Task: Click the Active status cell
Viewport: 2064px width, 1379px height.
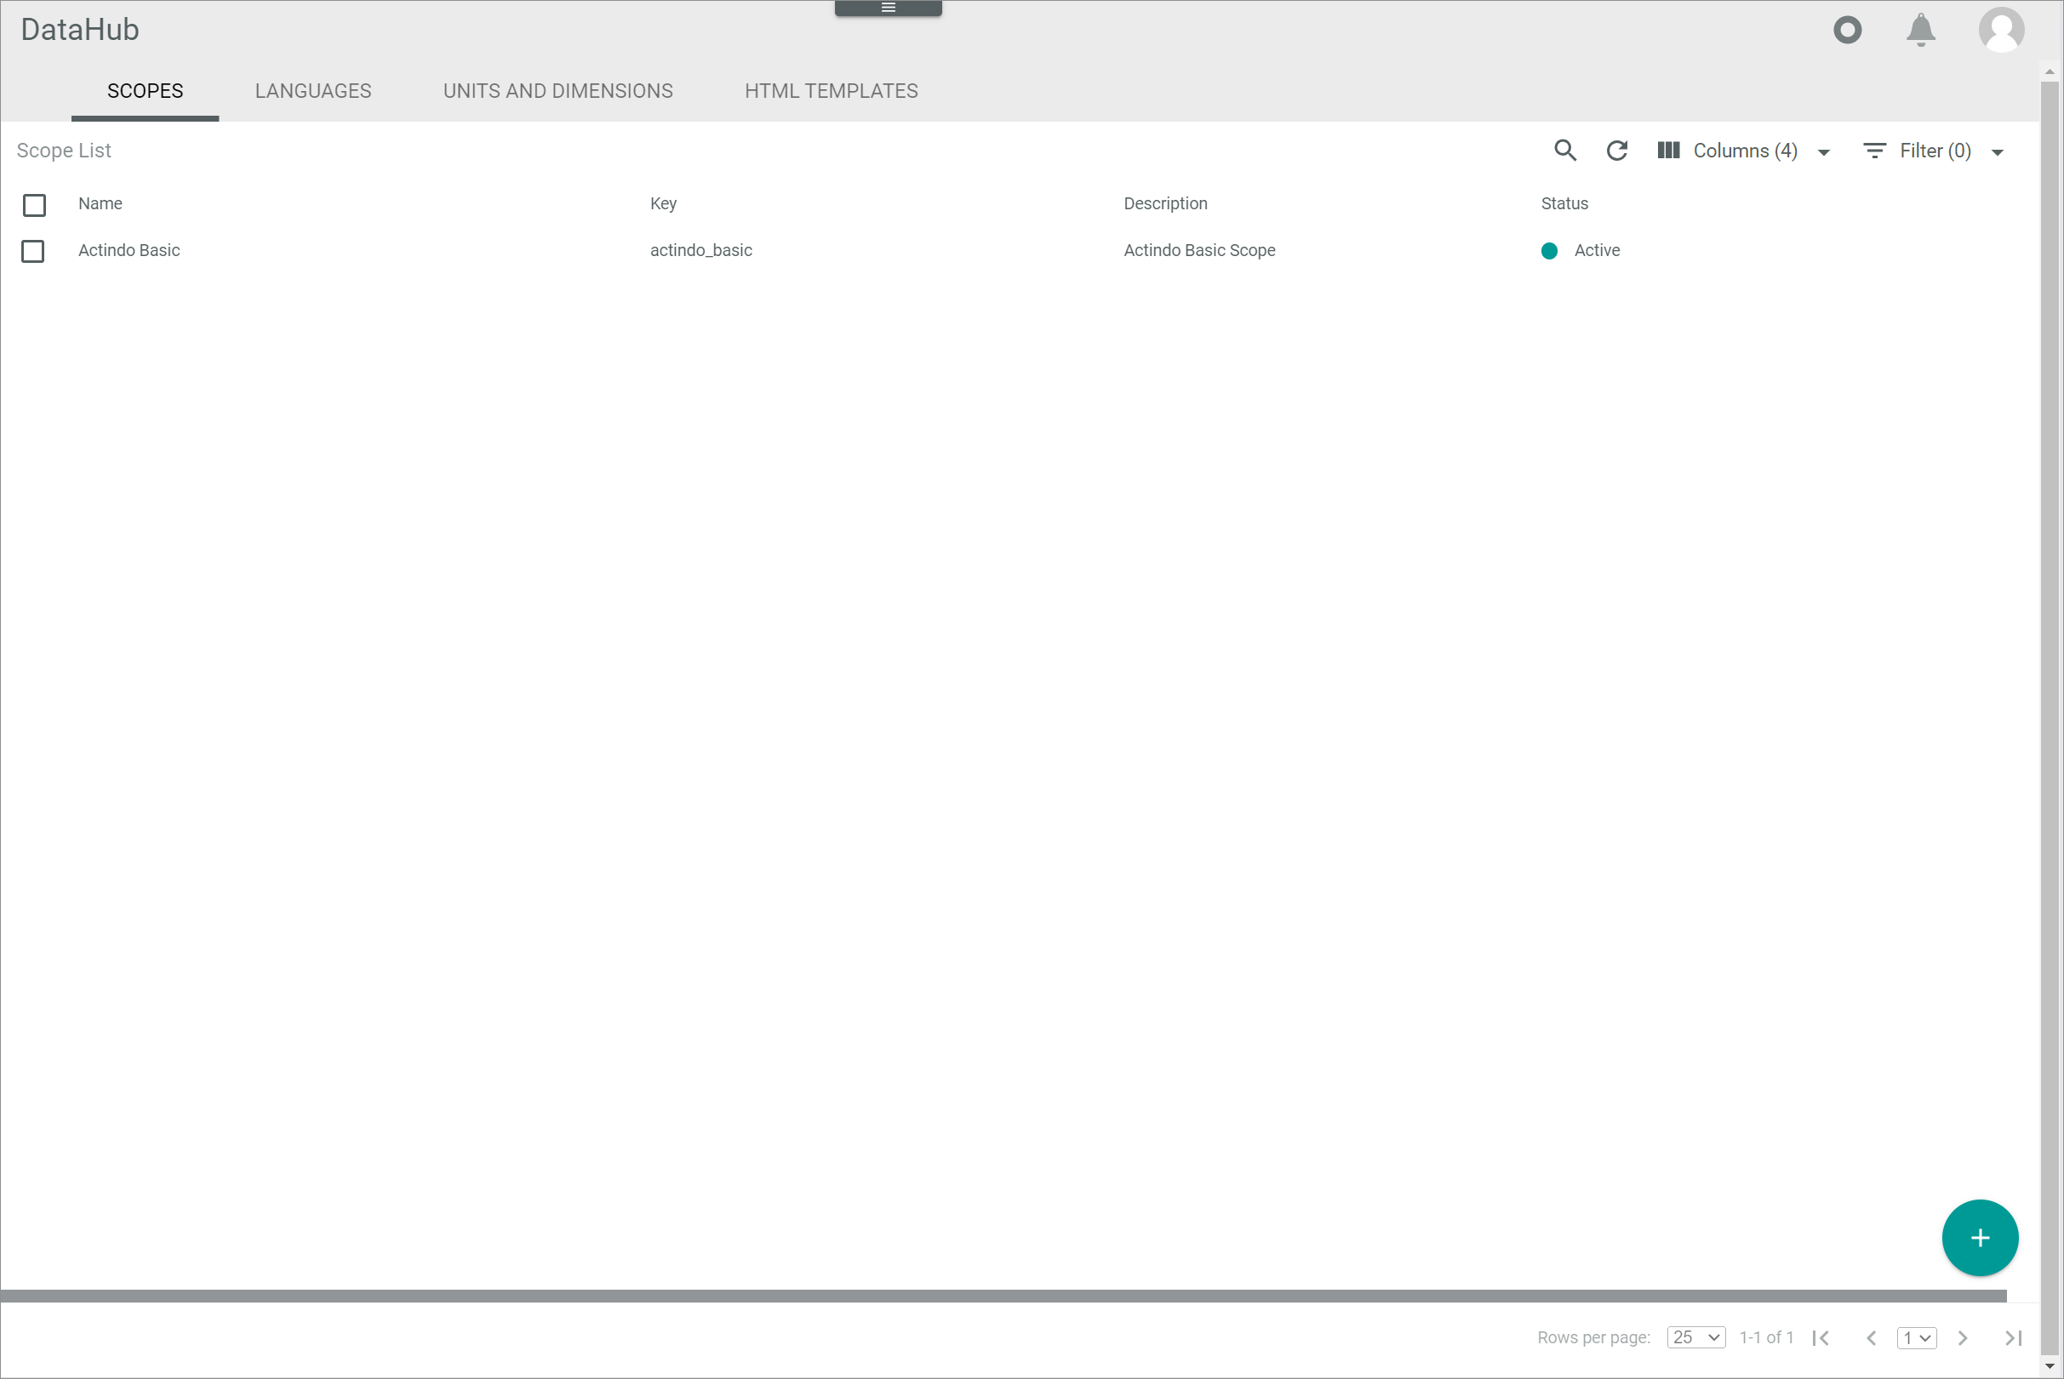Action: click(x=1597, y=250)
